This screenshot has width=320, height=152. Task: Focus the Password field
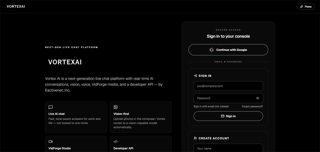point(228,98)
